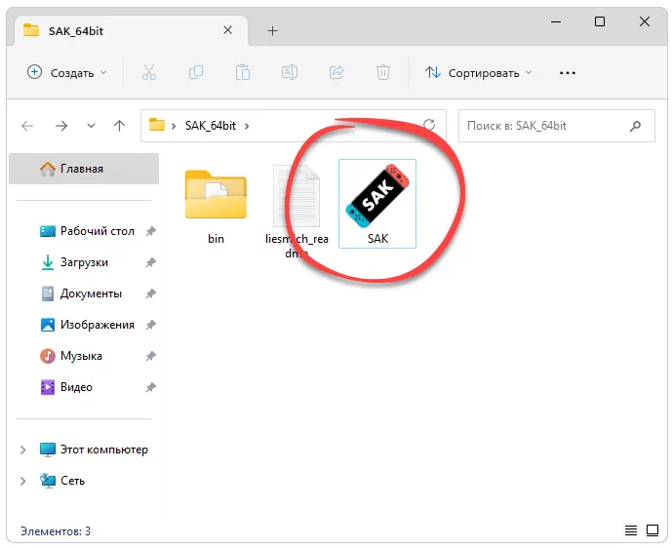672x548 pixels.
Task: Click the Rename icon in toolbar
Action: coord(290,72)
